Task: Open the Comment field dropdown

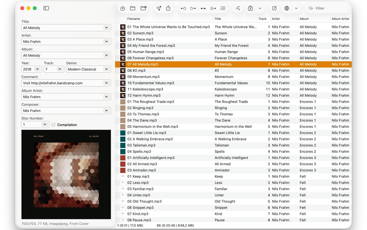Action: 106,83
